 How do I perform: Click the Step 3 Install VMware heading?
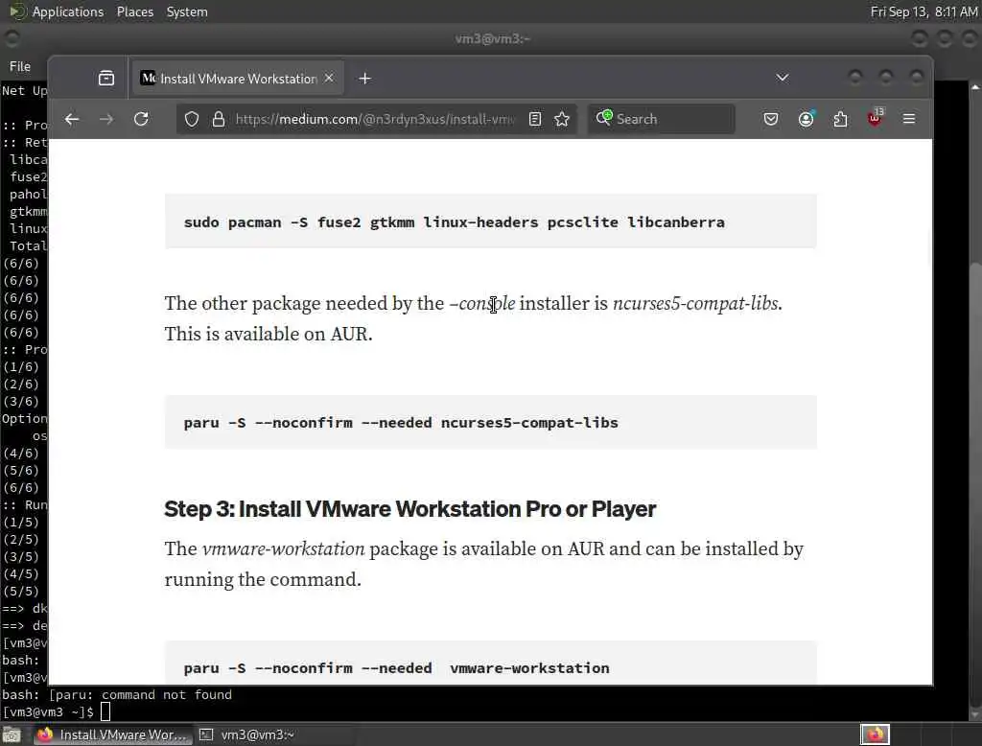tap(409, 509)
